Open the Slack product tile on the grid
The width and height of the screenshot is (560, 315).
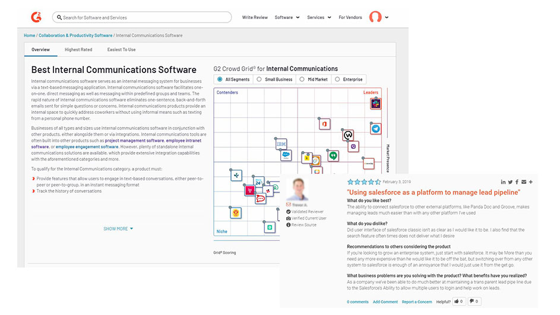[375, 104]
